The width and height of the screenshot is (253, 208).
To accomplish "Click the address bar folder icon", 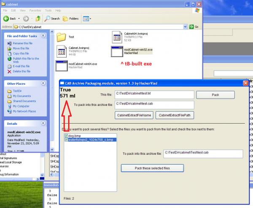I will point(16,27).
